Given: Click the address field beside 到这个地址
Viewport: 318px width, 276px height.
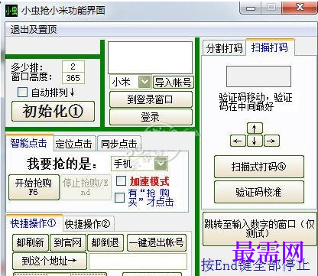Looking at the screenshot, I should (138, 261).
